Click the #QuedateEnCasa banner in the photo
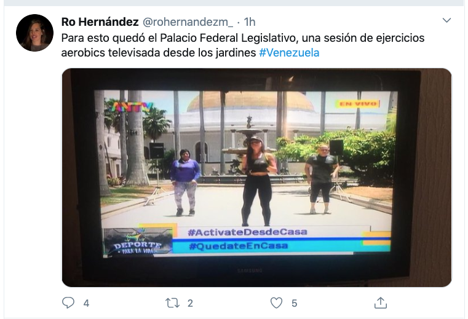 [x=238, y=246]
